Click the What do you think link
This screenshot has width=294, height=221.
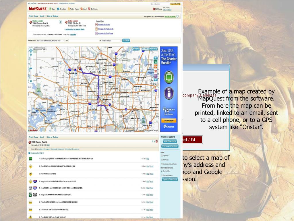click(x=170, y=16)
